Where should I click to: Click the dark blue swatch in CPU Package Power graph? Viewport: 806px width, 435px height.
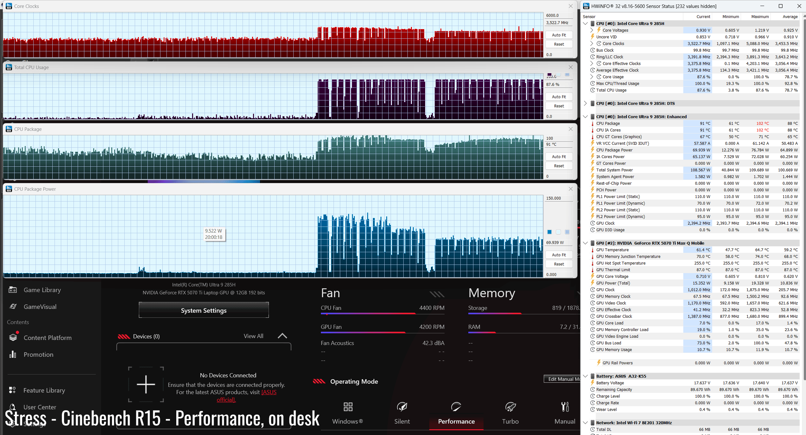pos(549,232)
